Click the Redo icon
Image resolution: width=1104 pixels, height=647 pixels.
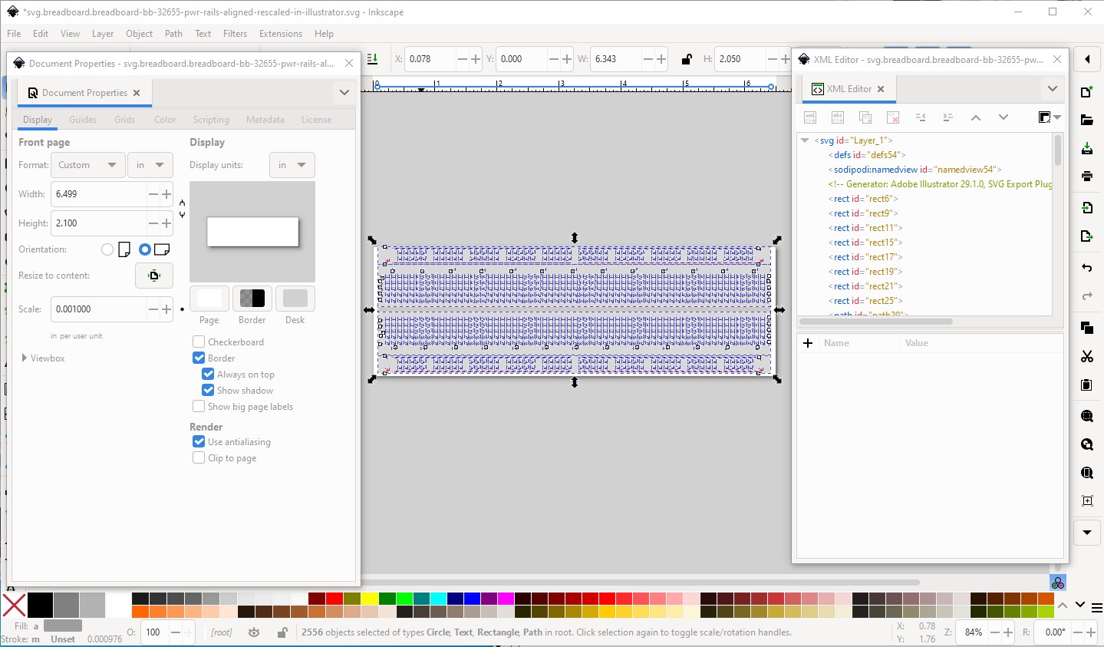click(x=1087, y=296)
